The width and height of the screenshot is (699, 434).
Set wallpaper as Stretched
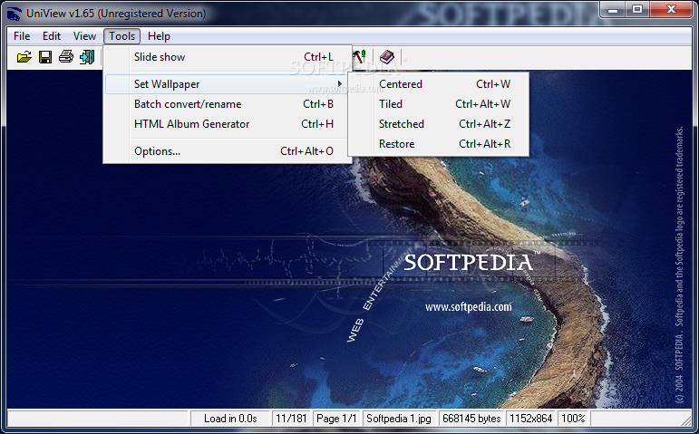(439, 124)
